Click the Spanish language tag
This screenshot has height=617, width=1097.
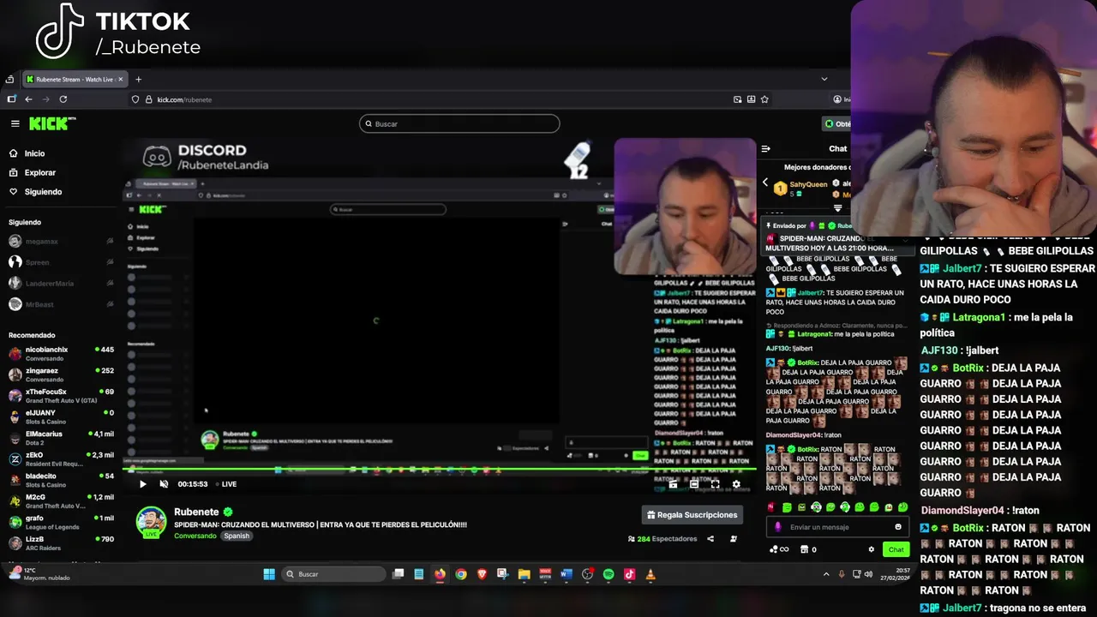point(237,536)
